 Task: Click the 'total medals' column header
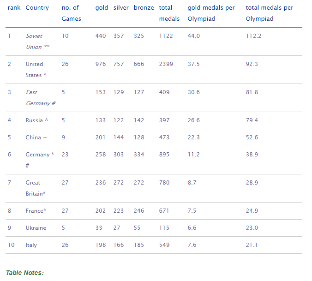click(169, 13)
